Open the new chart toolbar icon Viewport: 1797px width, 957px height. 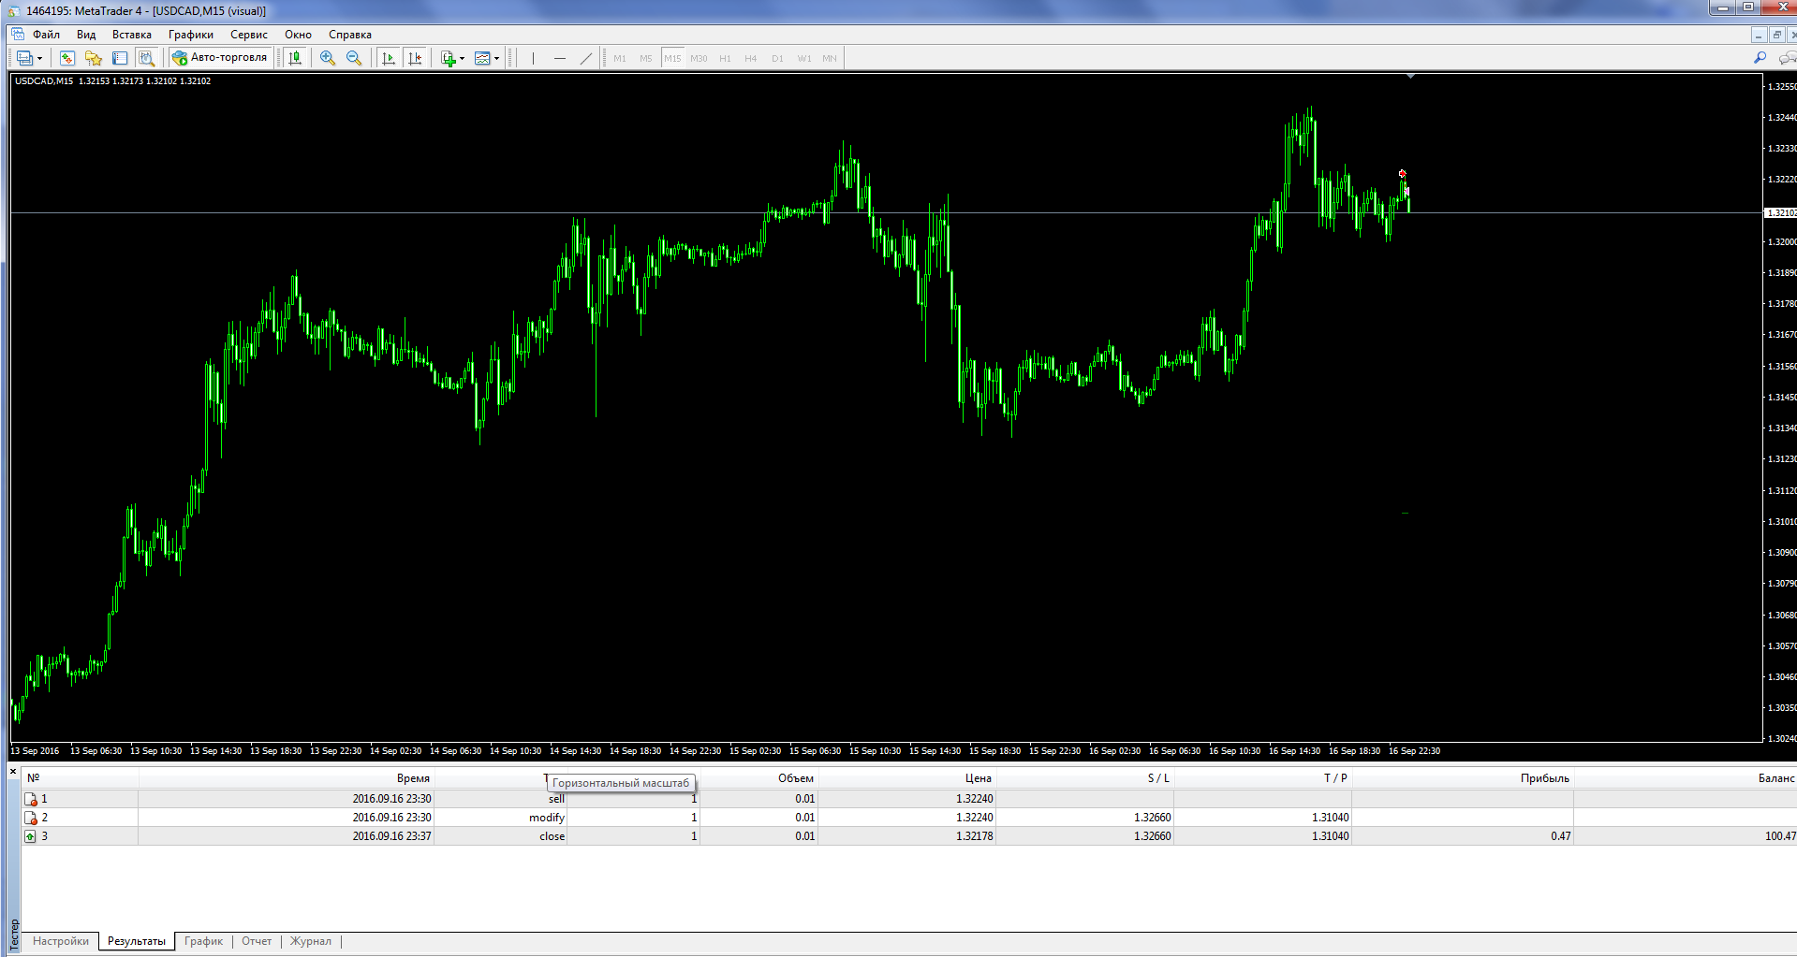click(x=24, y=58)
